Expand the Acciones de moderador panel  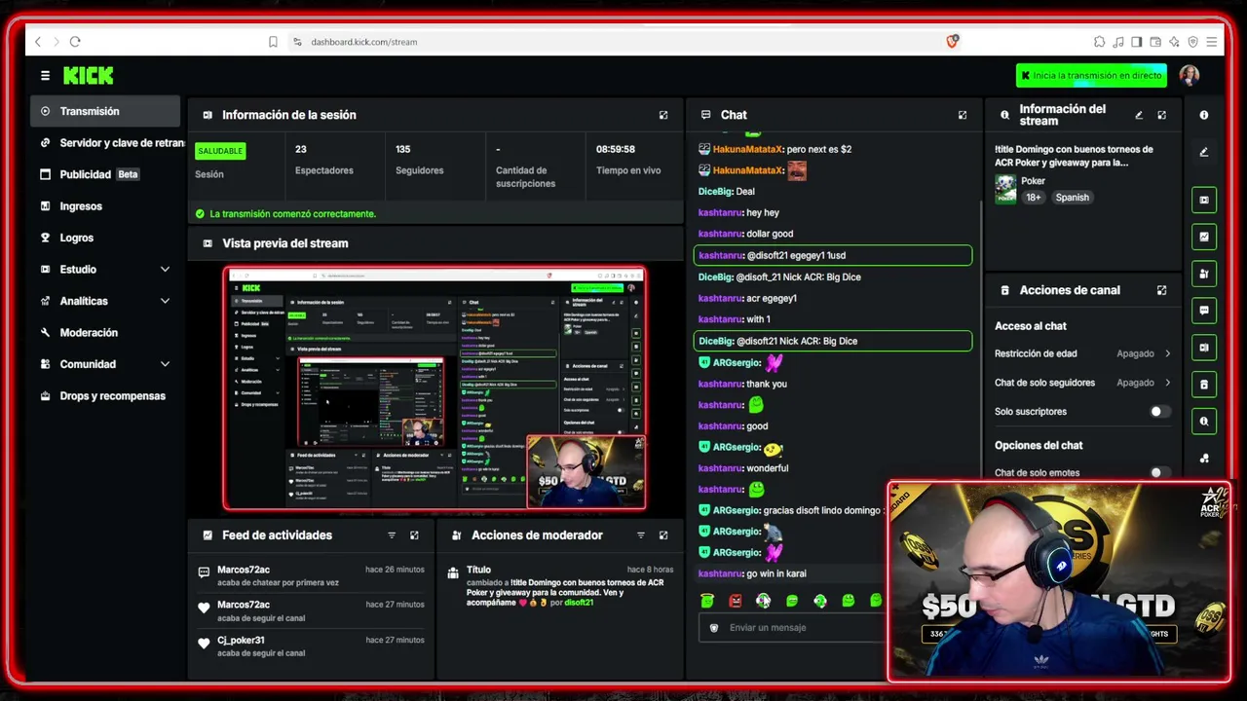[663, 535]
